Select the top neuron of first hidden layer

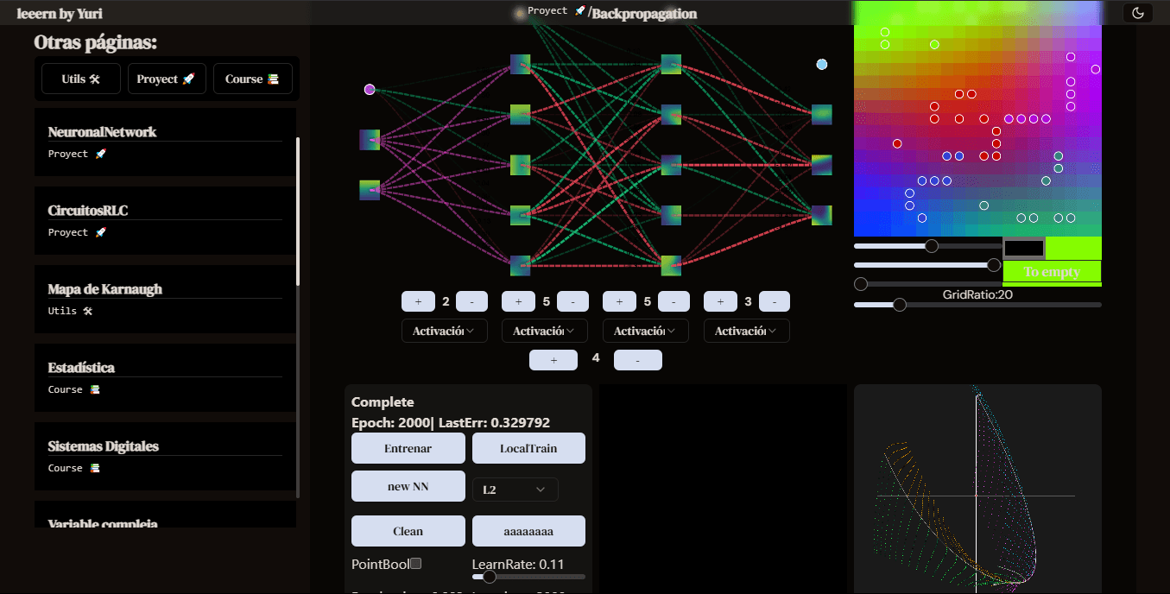[520, 64]
